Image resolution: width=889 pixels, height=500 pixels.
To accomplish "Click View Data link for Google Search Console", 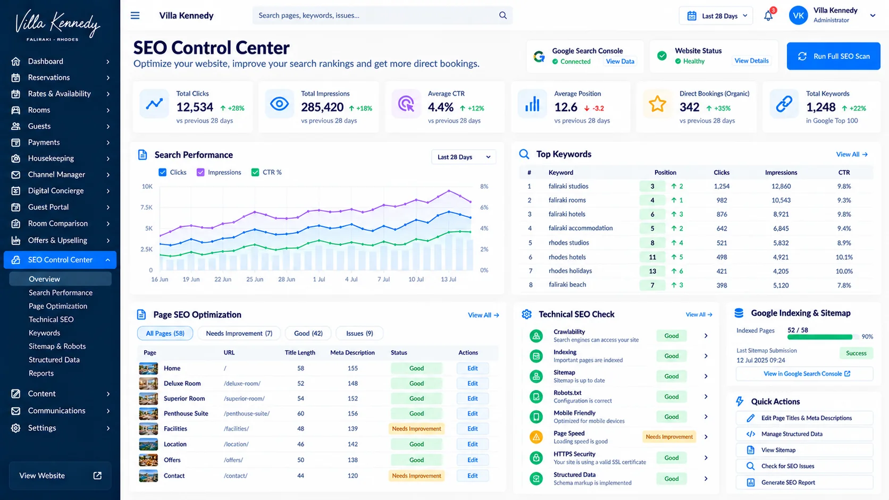I will pos(620,61).
